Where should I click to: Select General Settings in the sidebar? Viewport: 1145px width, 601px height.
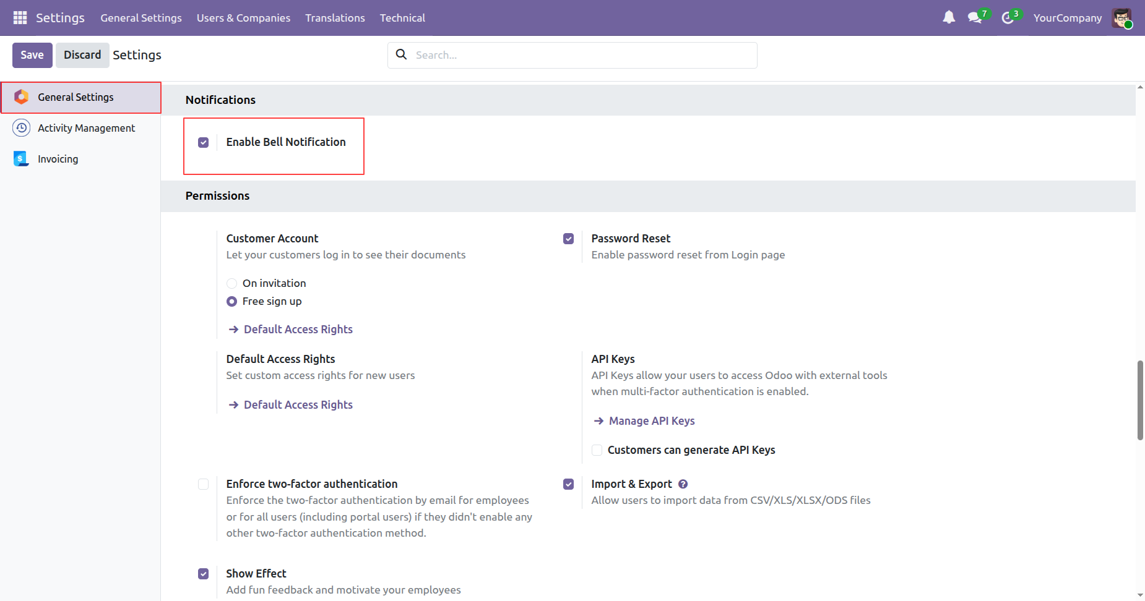[81, 97]
